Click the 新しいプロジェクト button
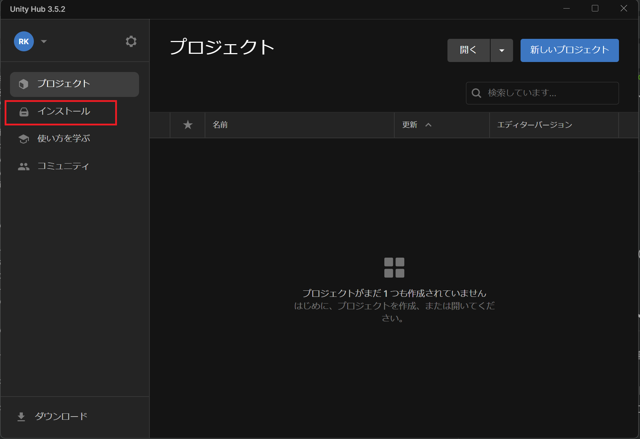 [569, 50]
